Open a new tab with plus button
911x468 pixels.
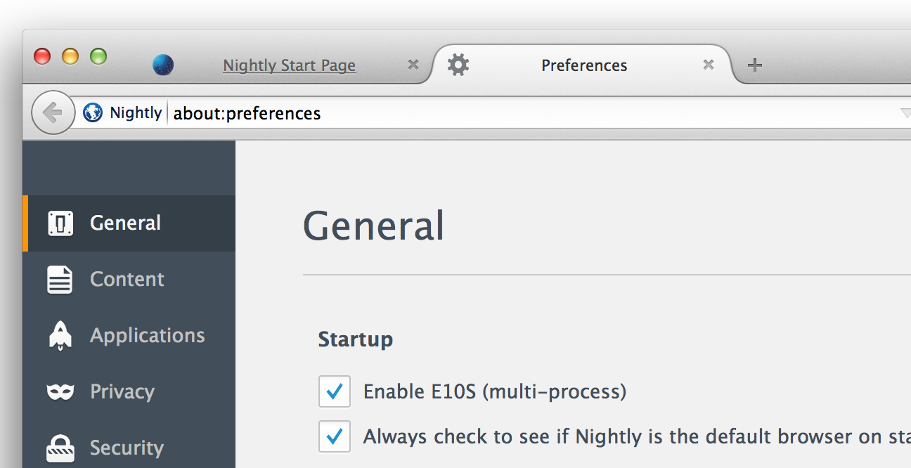click(x=754, y=65)
